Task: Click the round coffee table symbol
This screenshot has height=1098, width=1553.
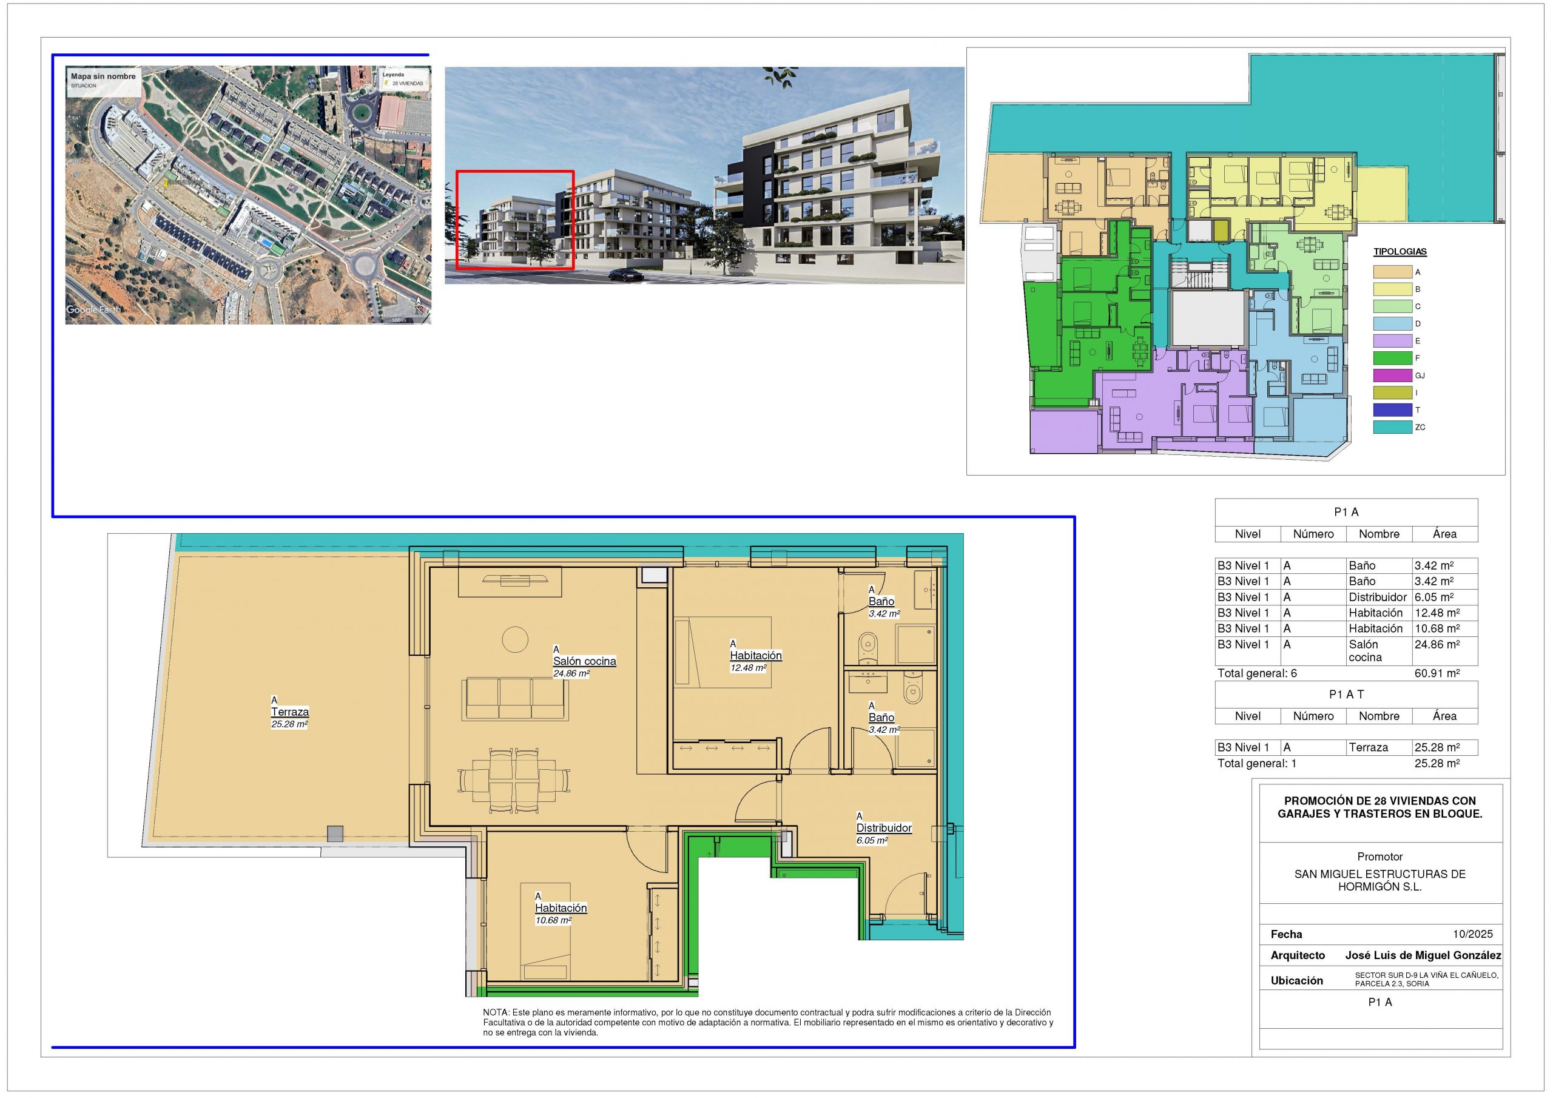Action: (x=515, y=639)
